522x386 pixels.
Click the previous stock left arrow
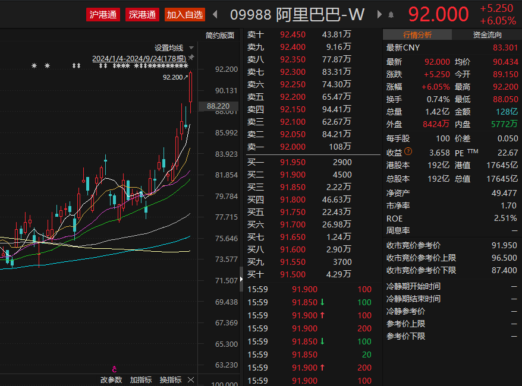tap(215, 14)
